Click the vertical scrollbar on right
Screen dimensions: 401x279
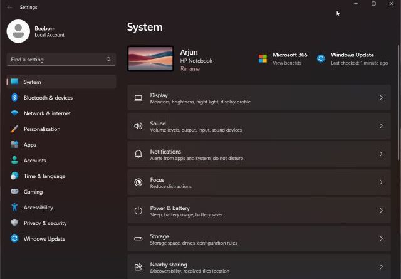coord(398,102)
